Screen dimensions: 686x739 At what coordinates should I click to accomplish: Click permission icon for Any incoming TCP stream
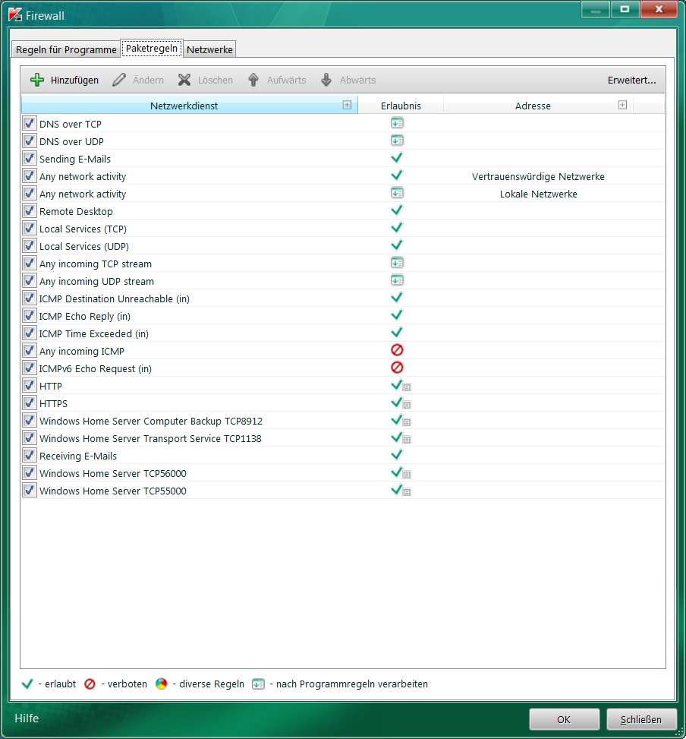[397, 263]
